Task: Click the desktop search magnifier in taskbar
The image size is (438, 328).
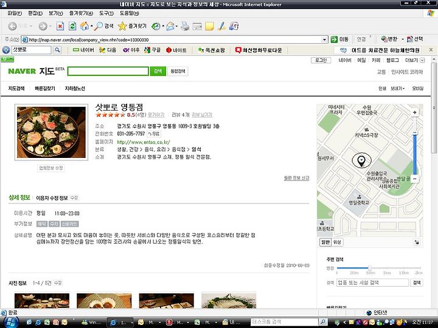Action: pos(323,322)
